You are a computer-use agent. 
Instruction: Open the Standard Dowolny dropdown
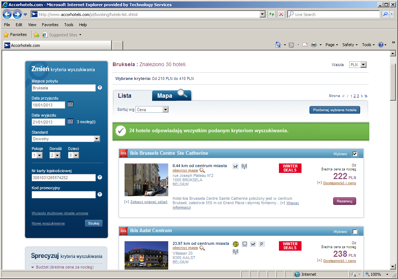click(66, 139)
